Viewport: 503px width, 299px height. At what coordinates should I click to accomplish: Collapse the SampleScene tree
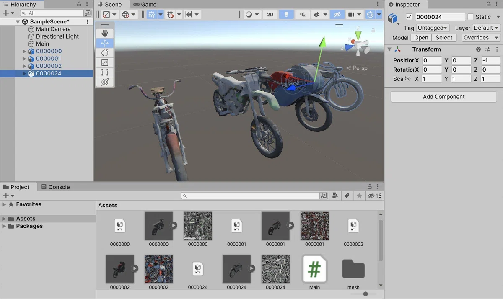pyautogui.click(x=18, y=22)
